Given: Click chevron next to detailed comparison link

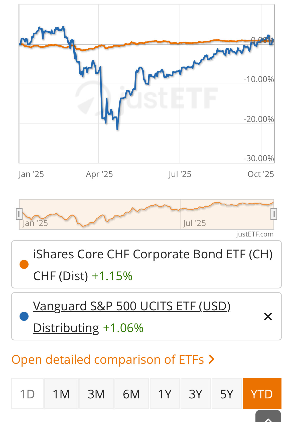Looking at the screenshot, I should 212,359.
